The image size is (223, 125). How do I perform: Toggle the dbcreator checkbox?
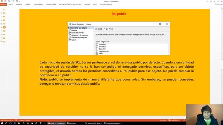click(97, 47)
